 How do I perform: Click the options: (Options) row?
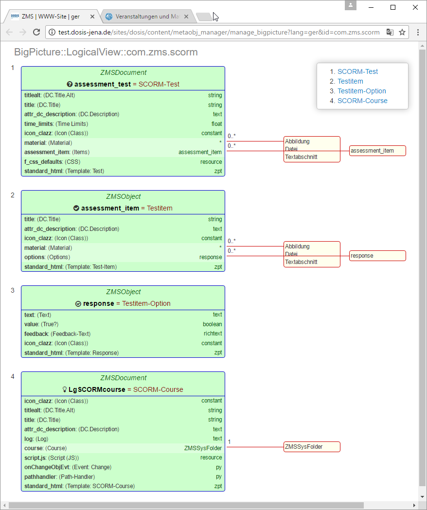(x=123, y=257)
